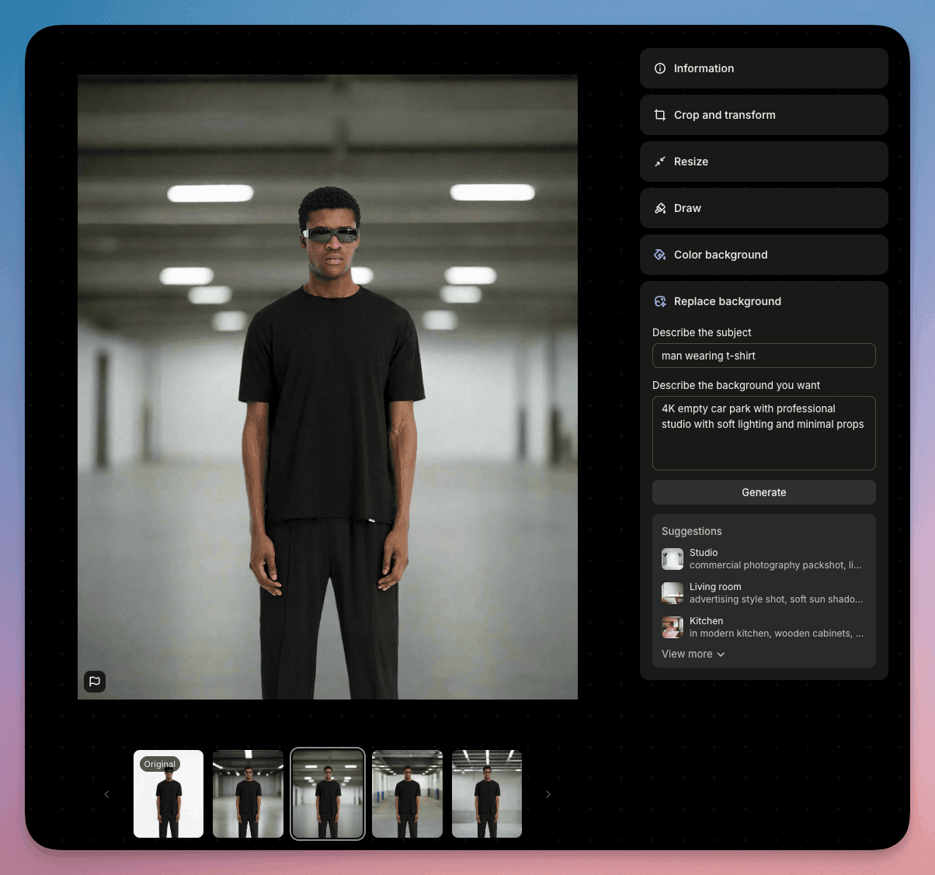The width and height of the screenshot is (935, 875).
Task: Collapse the Replace background section
Action: point(728,301)
